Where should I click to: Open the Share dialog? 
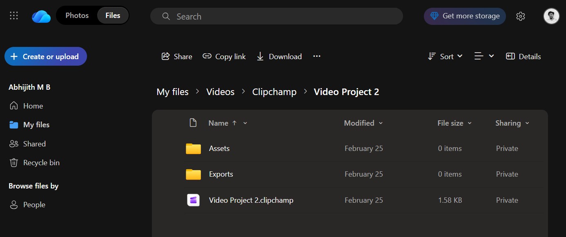[x=176, y=56]
